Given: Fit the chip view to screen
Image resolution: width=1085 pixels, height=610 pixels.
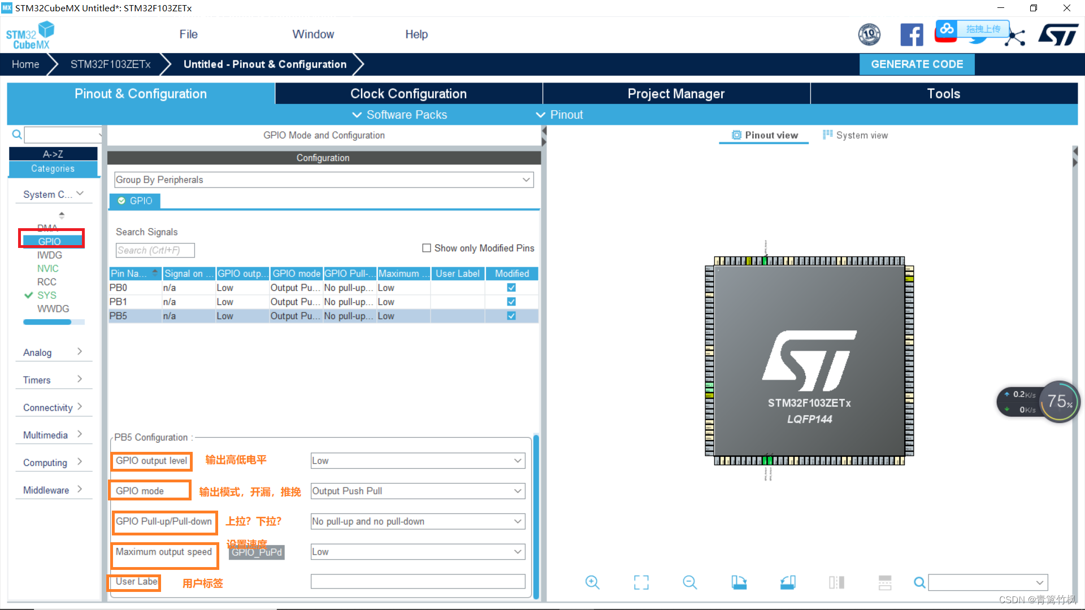Looking at the screenshot, I should [641, 582].
